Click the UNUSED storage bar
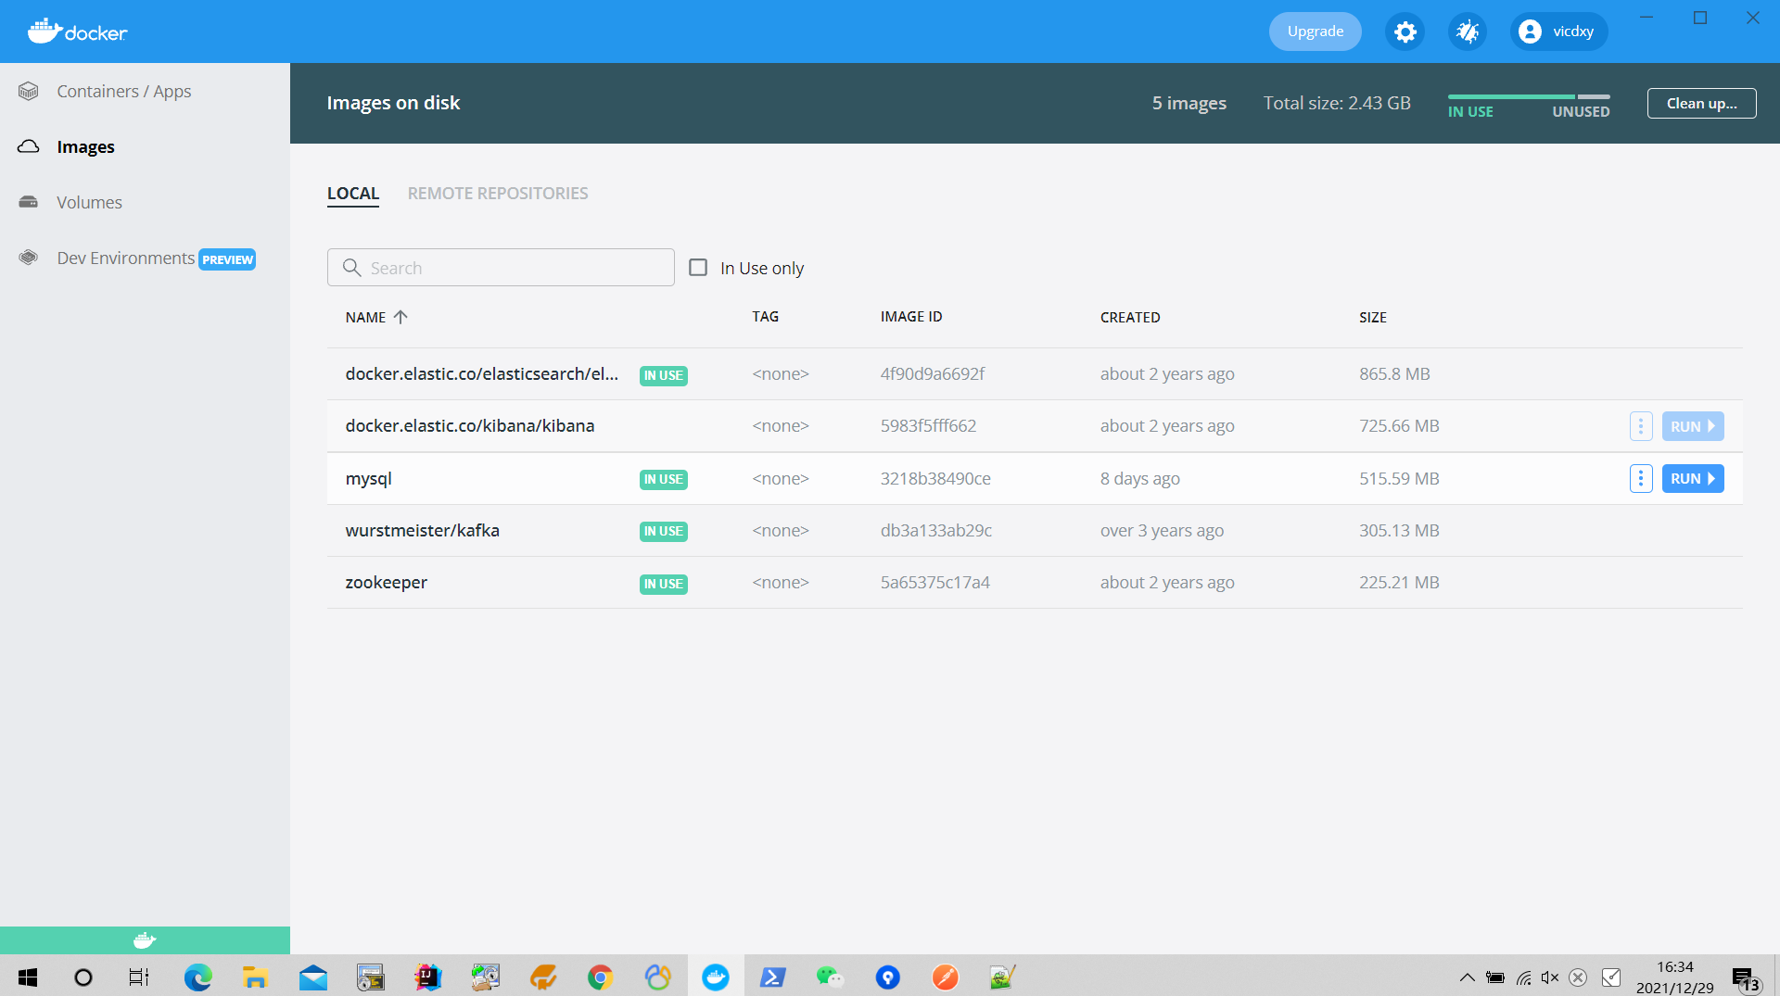Viewport: 1780px width, 996px height. tap(1594, 96)
